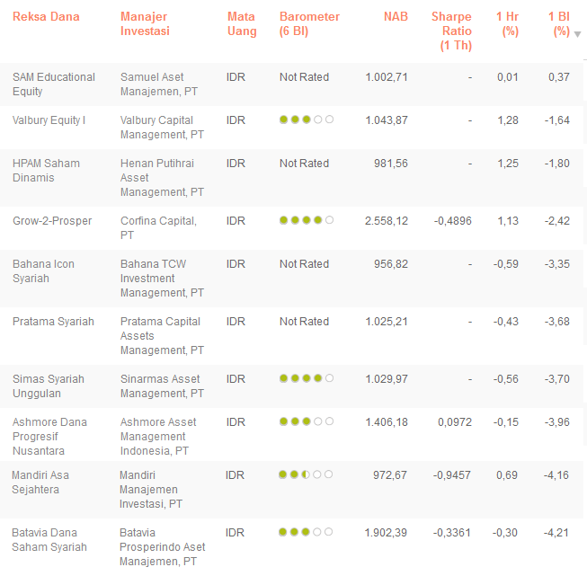Click Mandiri Asa Sejahtera barometer rating dots
Image resolution: width=587 pixels, height=576 pixels.
[x=306, y=474]
